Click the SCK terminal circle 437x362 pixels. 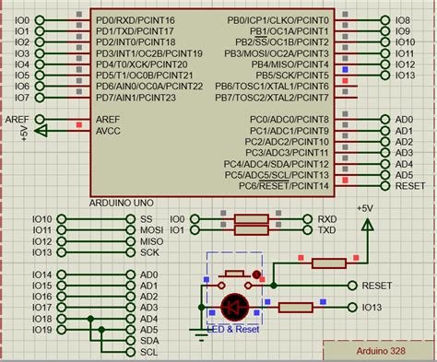(131, 252)
